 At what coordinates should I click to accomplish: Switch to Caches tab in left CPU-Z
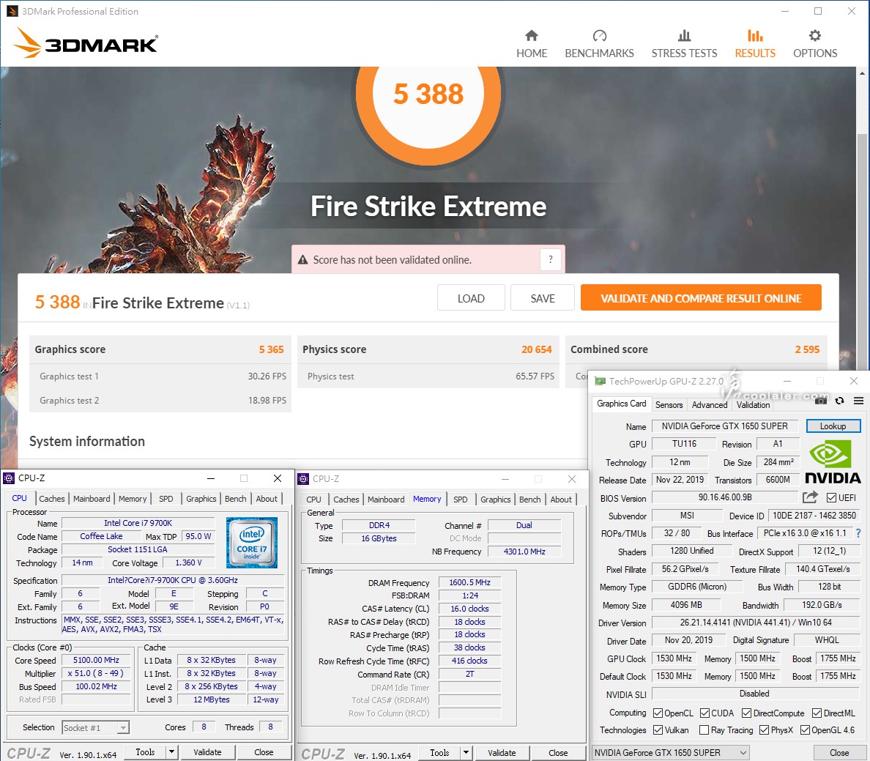click(x=51, y=499)
